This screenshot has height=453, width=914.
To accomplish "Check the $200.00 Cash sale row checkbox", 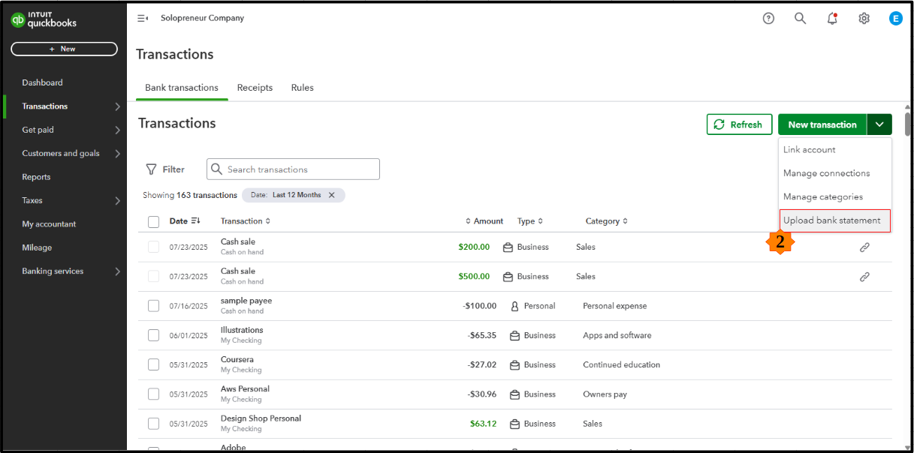I will pyautogui.click(x=154, y=247).
